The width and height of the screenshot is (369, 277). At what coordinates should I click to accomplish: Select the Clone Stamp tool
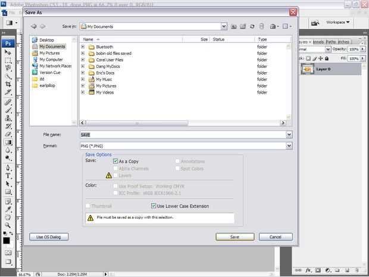(8, 118)
